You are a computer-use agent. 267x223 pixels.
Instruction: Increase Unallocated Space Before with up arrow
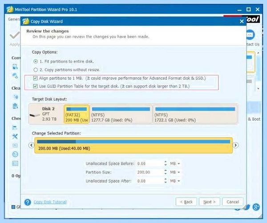(x=166, y=162)
